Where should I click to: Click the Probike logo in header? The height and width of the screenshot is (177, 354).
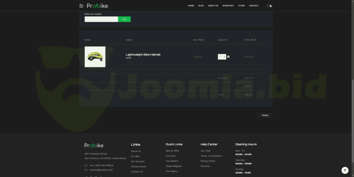tap(97, 6)
